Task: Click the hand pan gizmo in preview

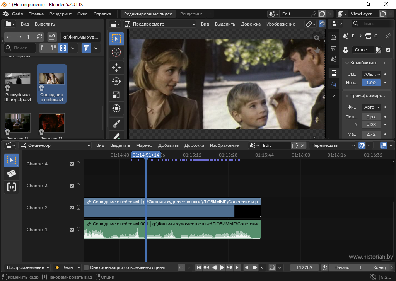Action: pos(317,50)
